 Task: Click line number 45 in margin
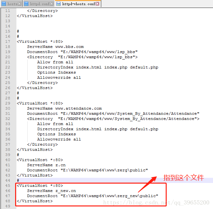point(8,186)
